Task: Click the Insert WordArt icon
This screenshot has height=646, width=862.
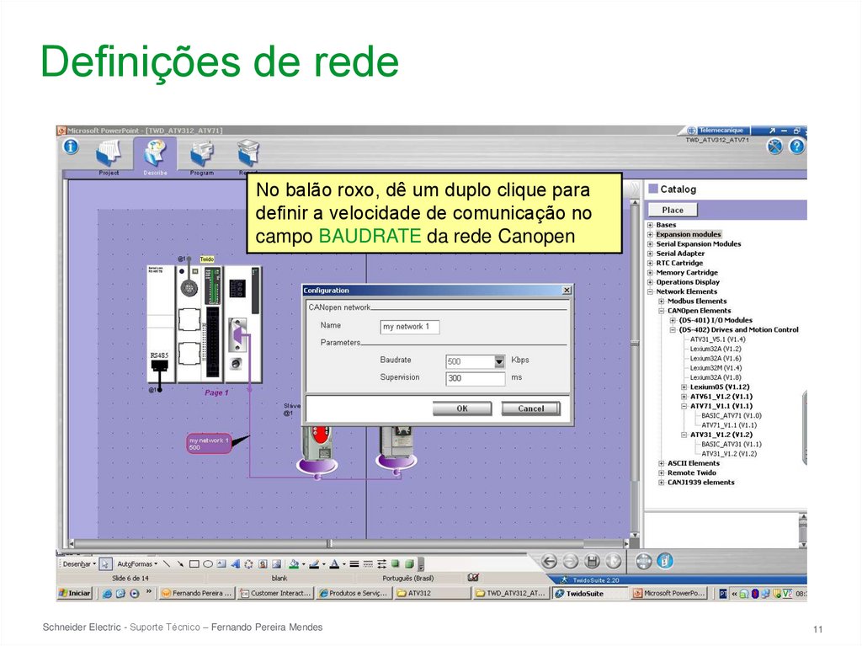Action: [x=236, y=564]
